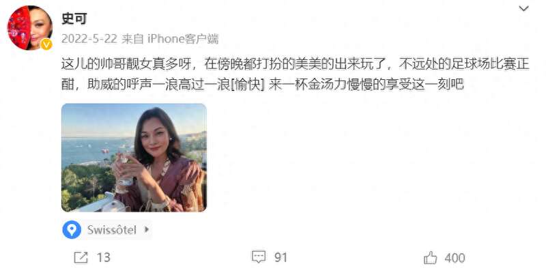546x273 pixels.
Task: Click the like count 400
Action: 455,258
